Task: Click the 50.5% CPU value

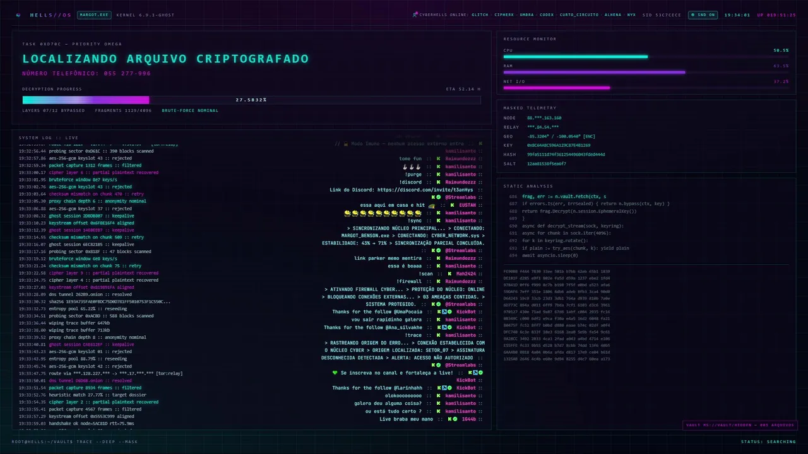Action: pos(781,50)
